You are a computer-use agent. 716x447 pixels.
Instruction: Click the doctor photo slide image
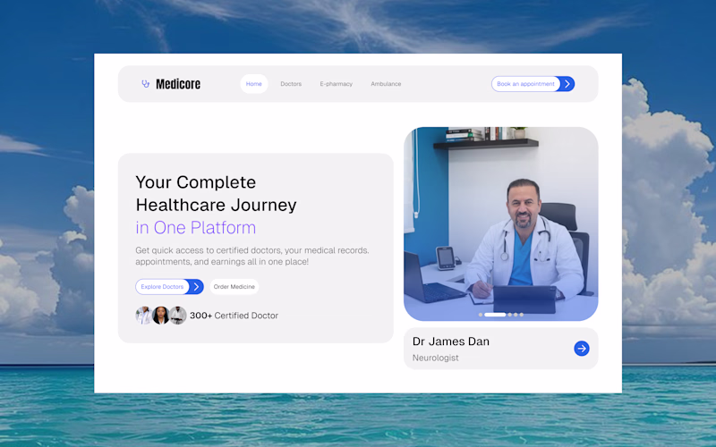coord(501,223)
